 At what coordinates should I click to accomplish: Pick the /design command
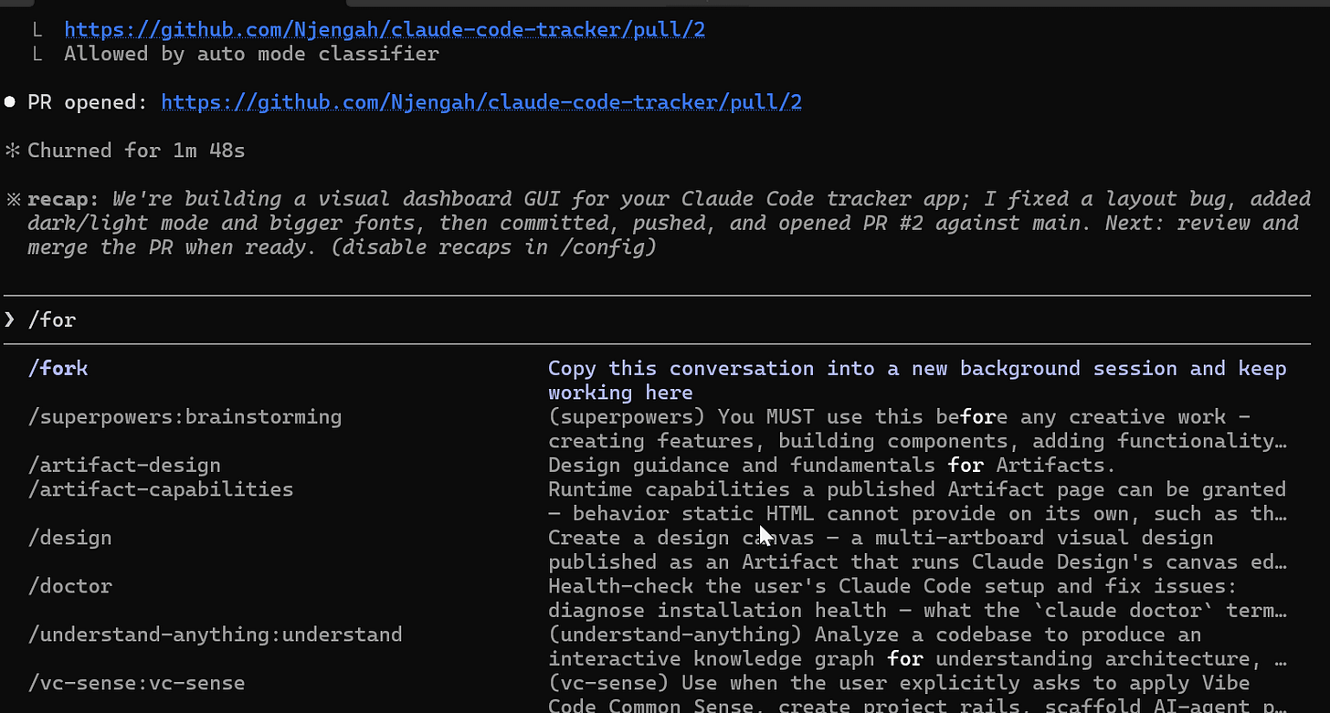click(x=69, y=538)
